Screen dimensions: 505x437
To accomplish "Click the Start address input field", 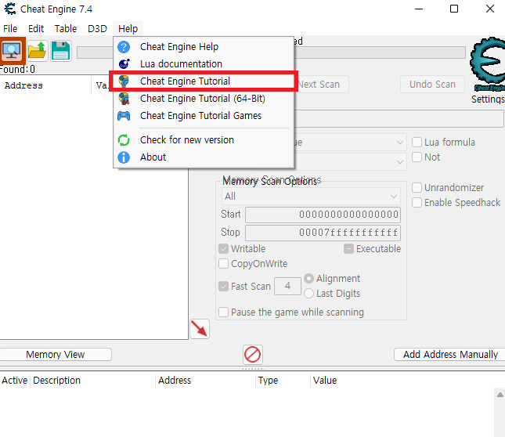I will 323,215.
